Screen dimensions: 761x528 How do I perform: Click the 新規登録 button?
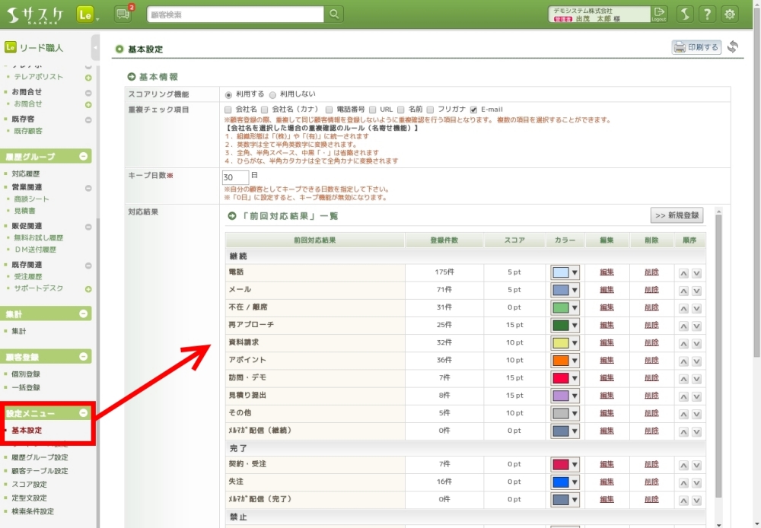click(x=677, y=215)
